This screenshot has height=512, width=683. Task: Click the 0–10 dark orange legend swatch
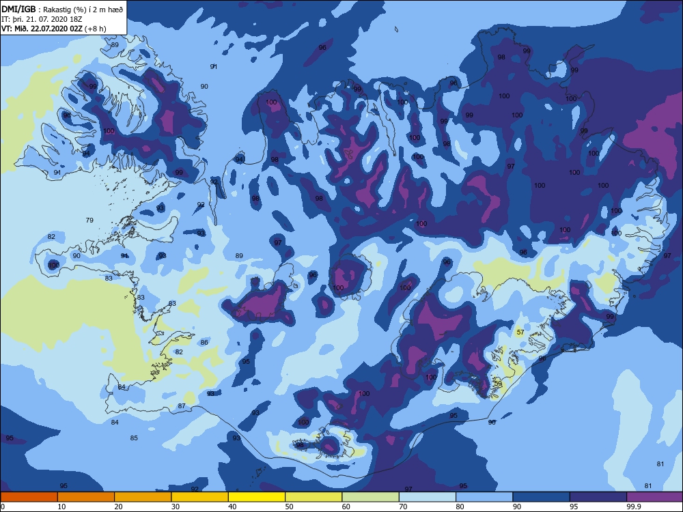point(29,497)
